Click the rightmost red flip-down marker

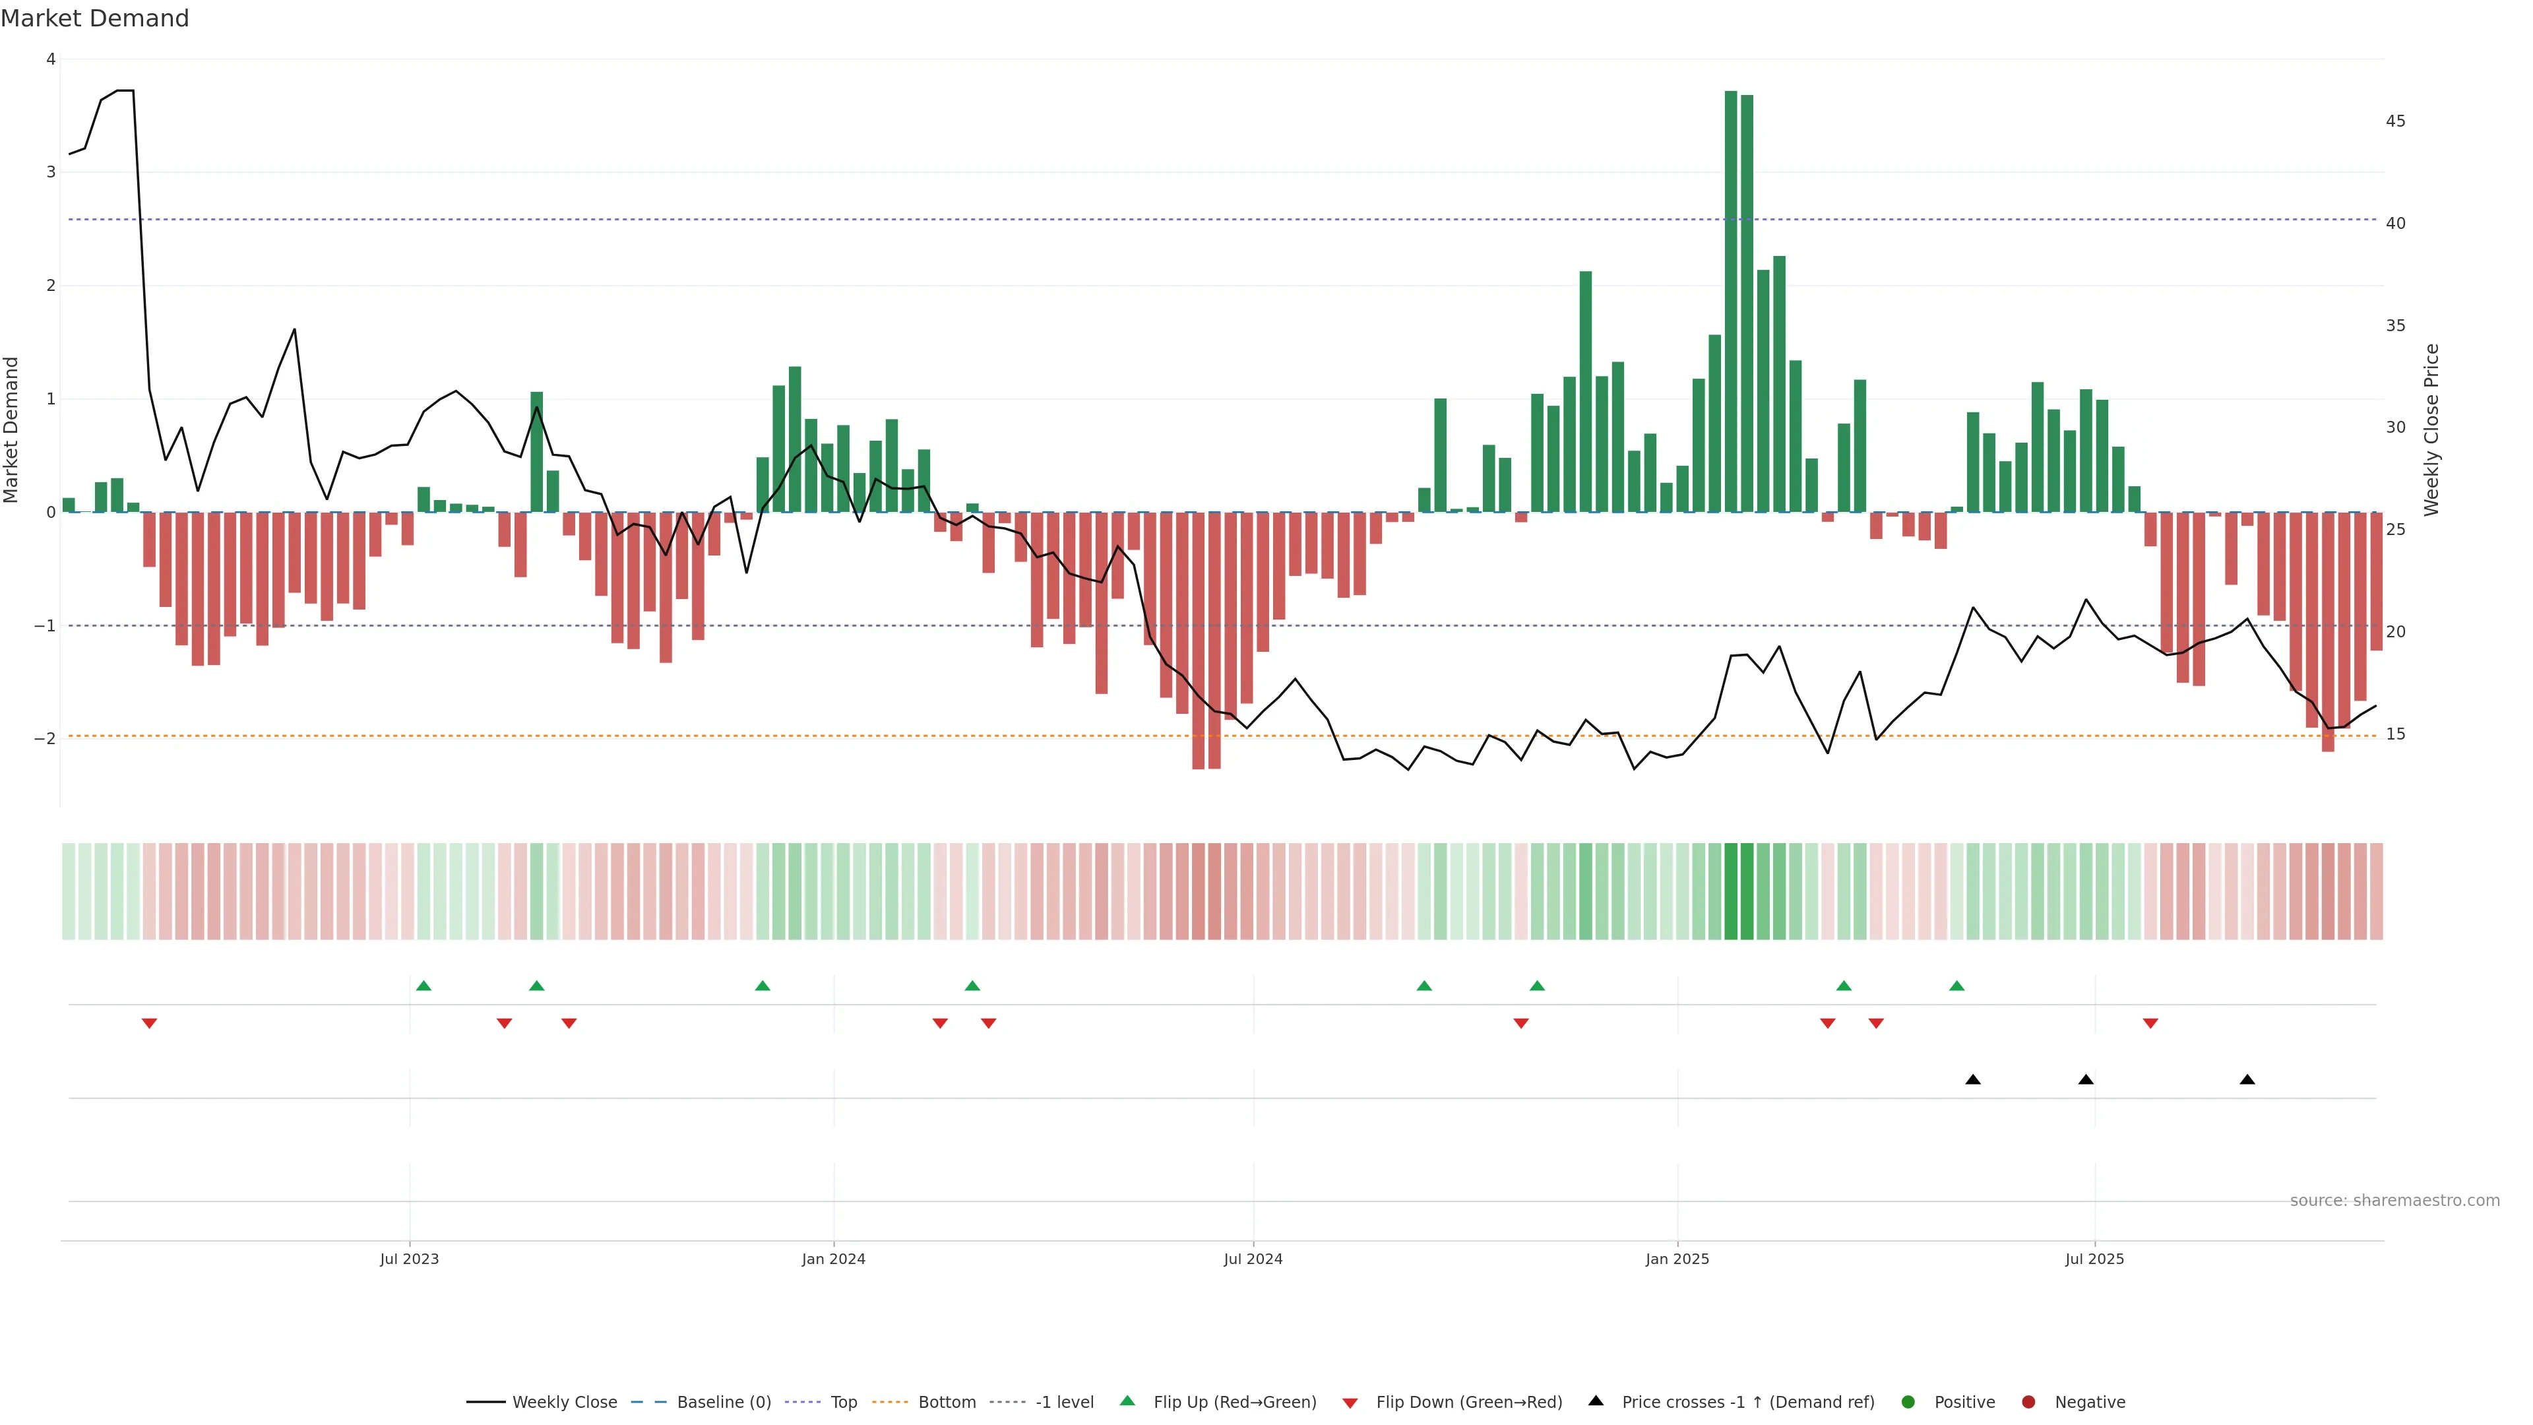(2150, 1024)
